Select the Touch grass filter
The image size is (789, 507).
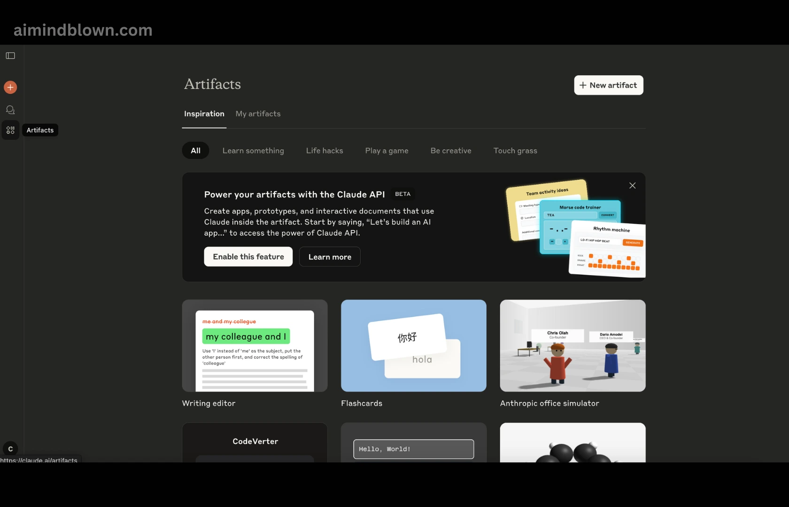pos(515,151)
